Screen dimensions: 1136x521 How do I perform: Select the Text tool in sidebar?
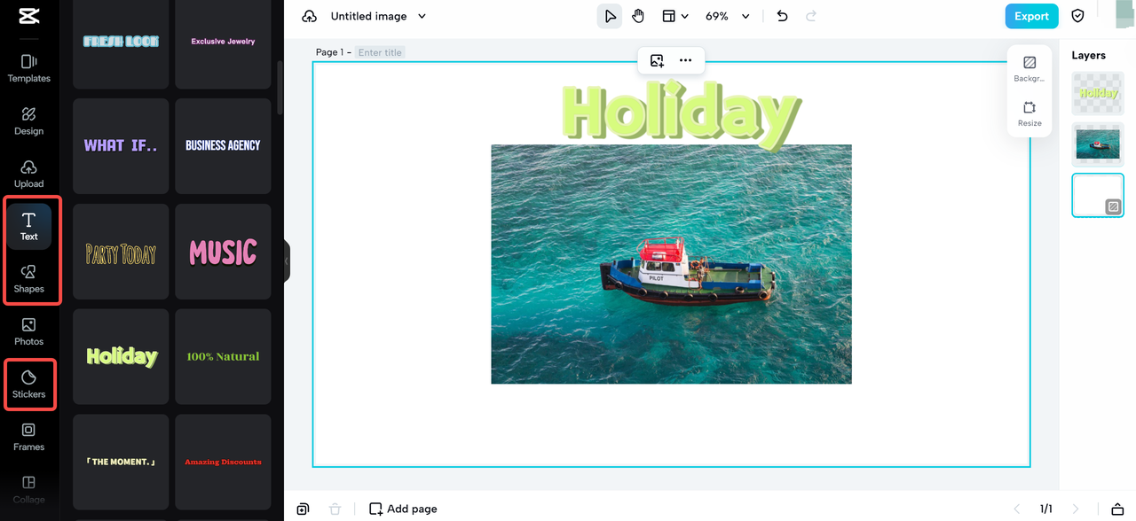(29, 227)
